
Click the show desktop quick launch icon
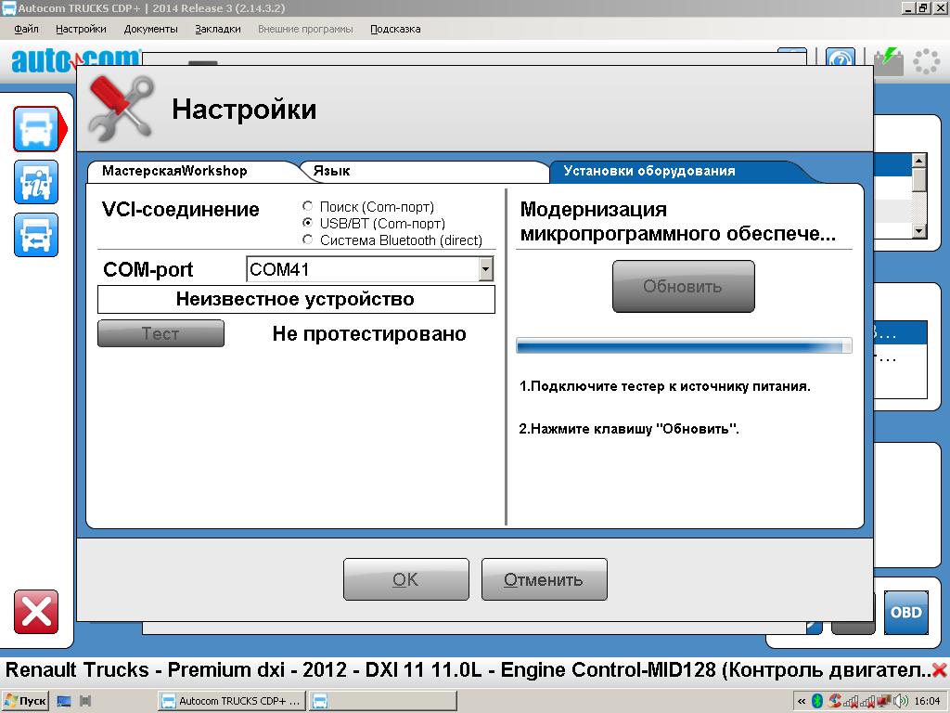pyautogui.click(x=64, y=701)
